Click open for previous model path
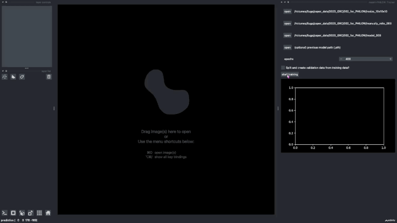The height and width of the screenshot is (223, 397). coord(287,47)
